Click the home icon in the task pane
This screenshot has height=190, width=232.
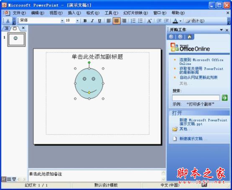pos(190,37)
